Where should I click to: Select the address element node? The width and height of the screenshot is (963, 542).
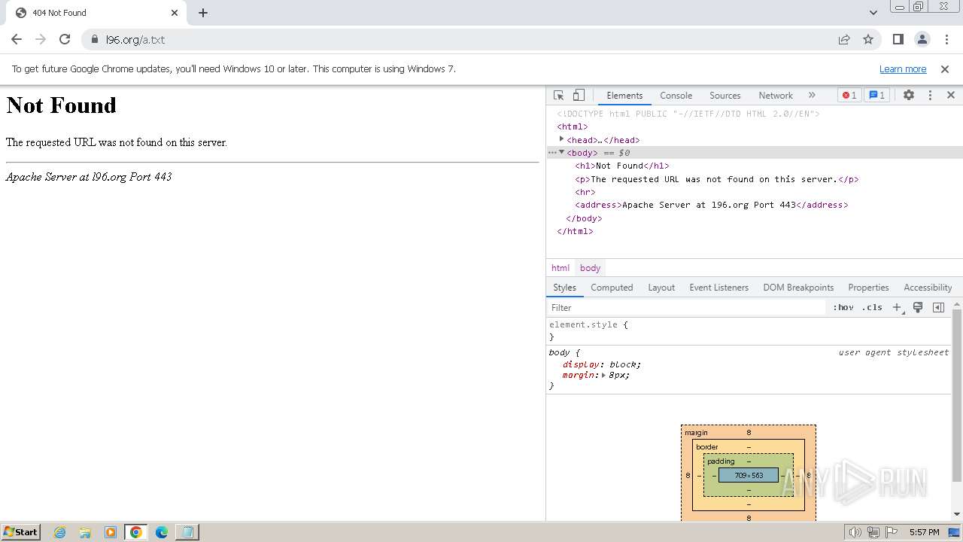click(x=712, y=205)
